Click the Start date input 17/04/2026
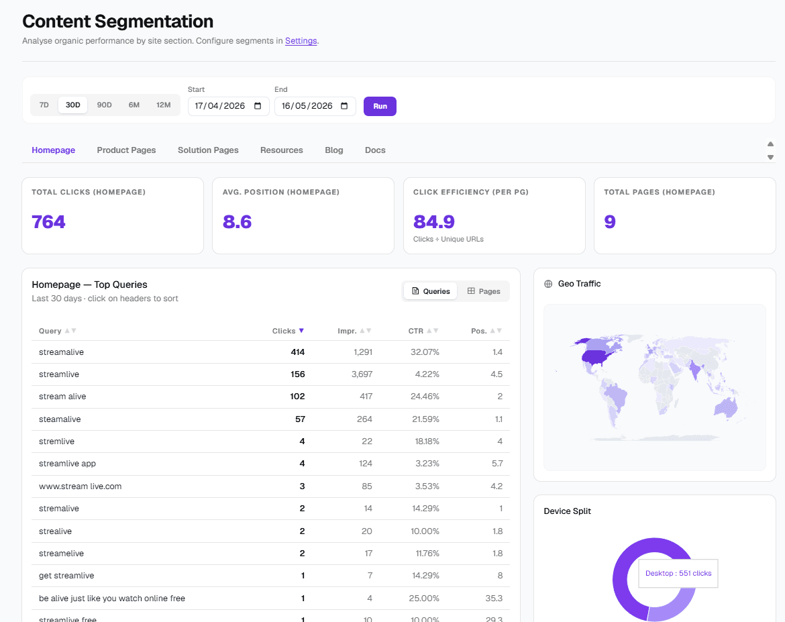 pos(228,106)
